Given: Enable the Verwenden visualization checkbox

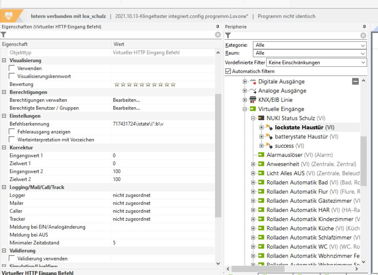Looking at the screenshot, I should pos(12,68).
